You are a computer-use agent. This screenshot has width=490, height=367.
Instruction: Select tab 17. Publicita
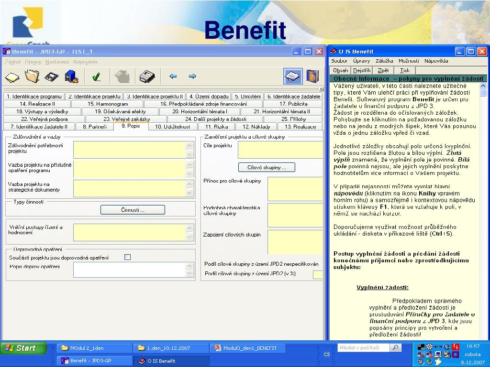point(293,104)
